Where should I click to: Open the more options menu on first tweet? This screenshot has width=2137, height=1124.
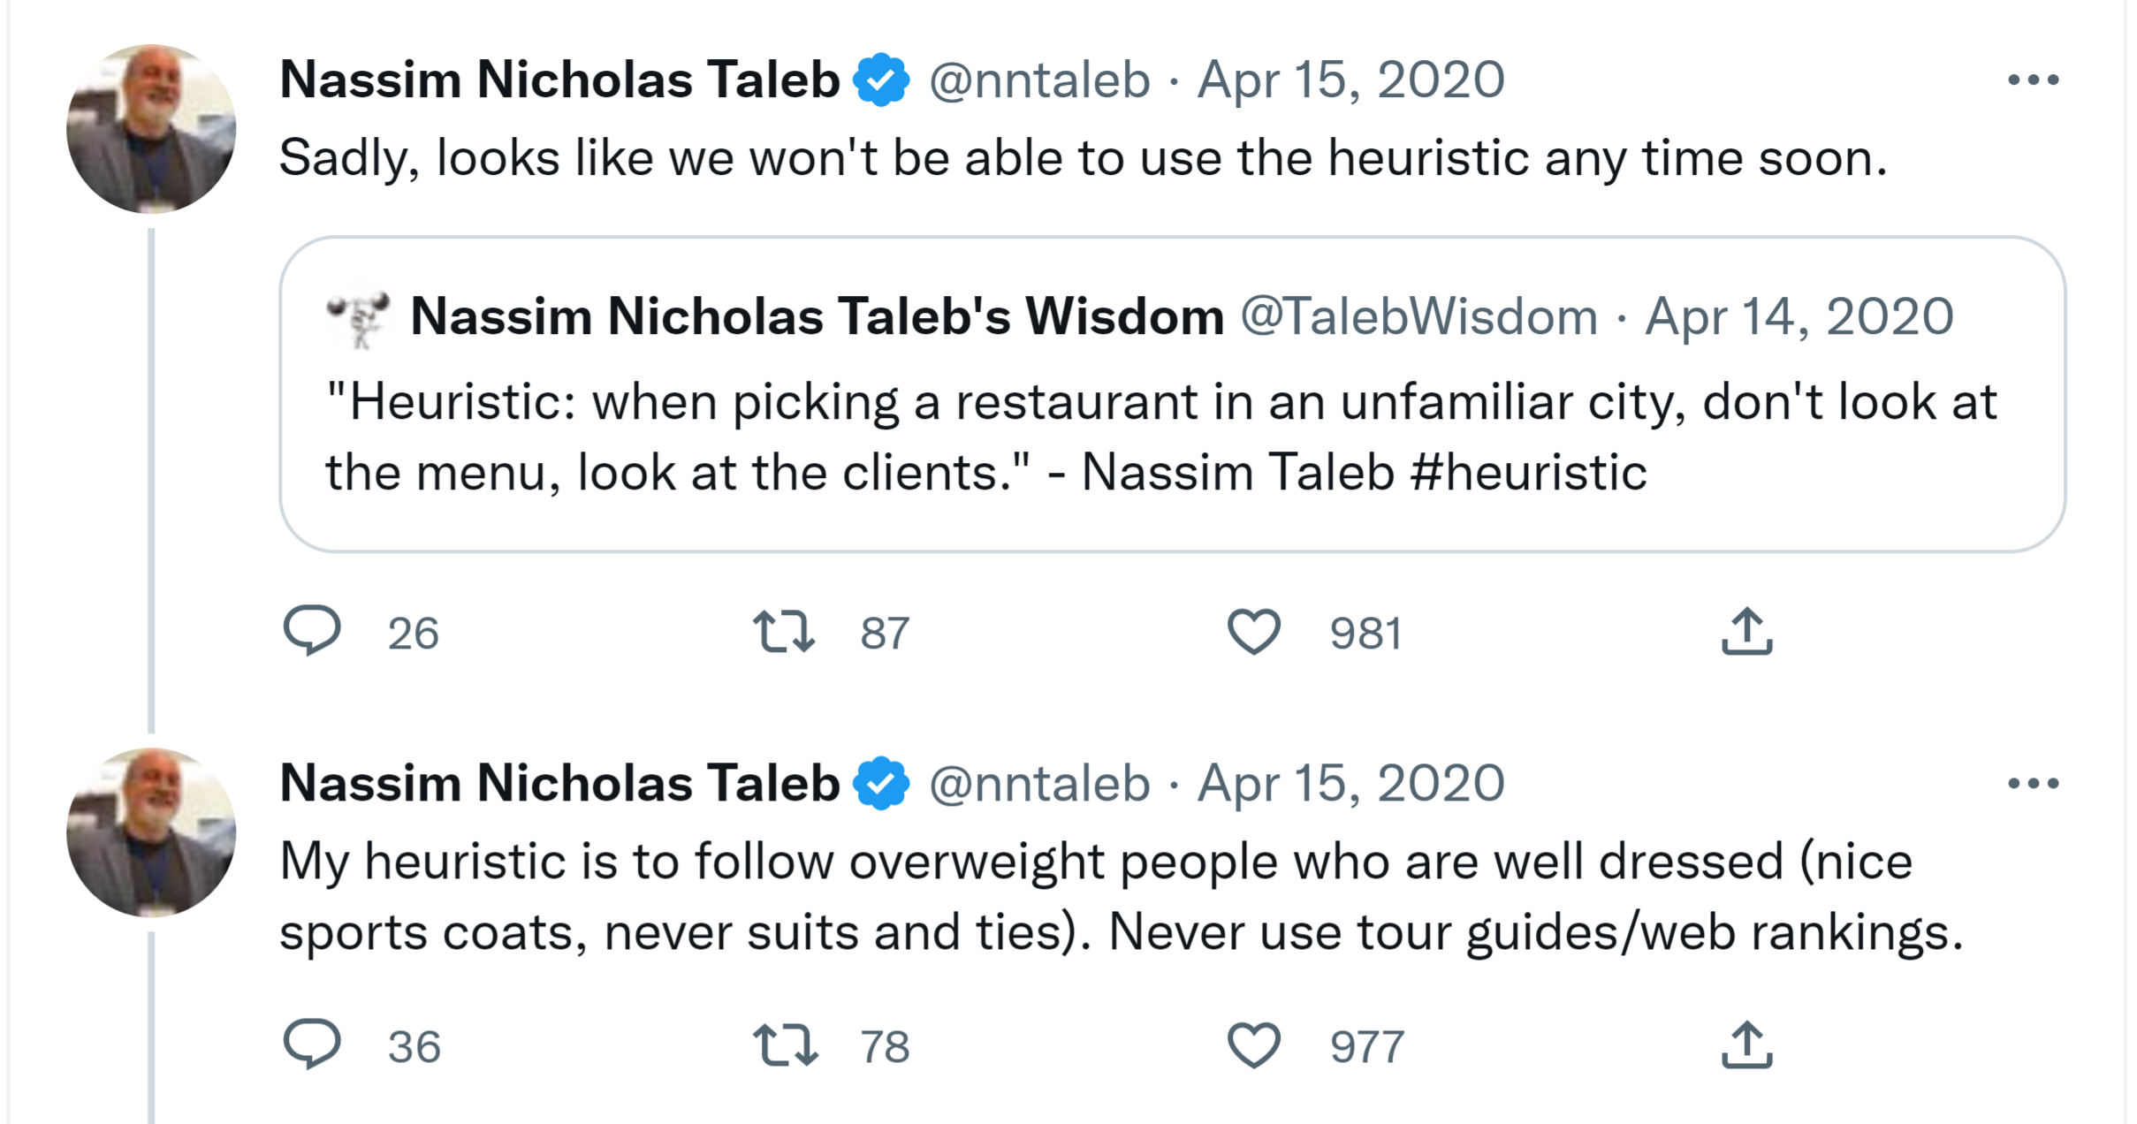(2033, 80)
